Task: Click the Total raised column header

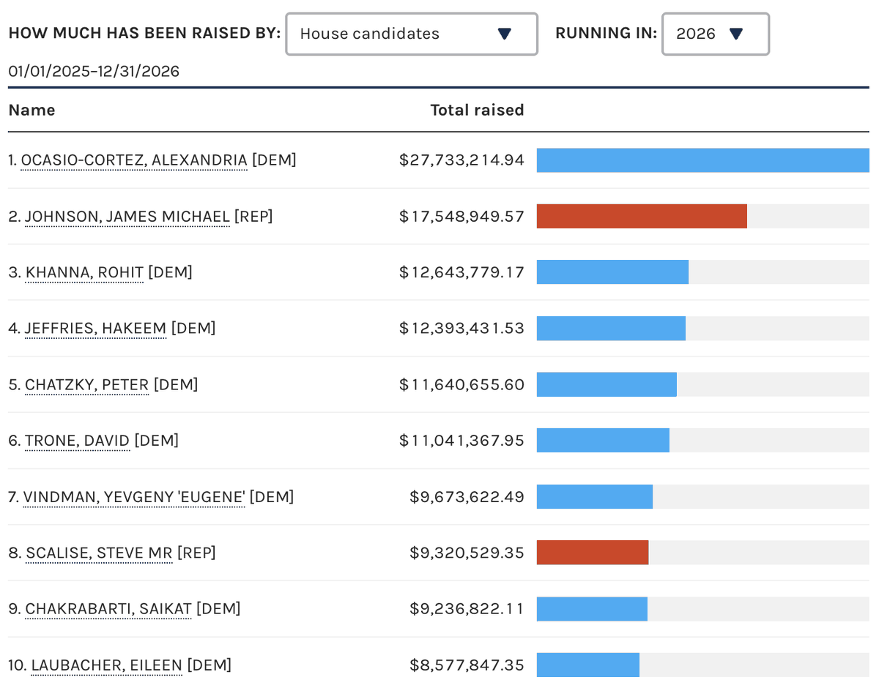Action: 477,110
